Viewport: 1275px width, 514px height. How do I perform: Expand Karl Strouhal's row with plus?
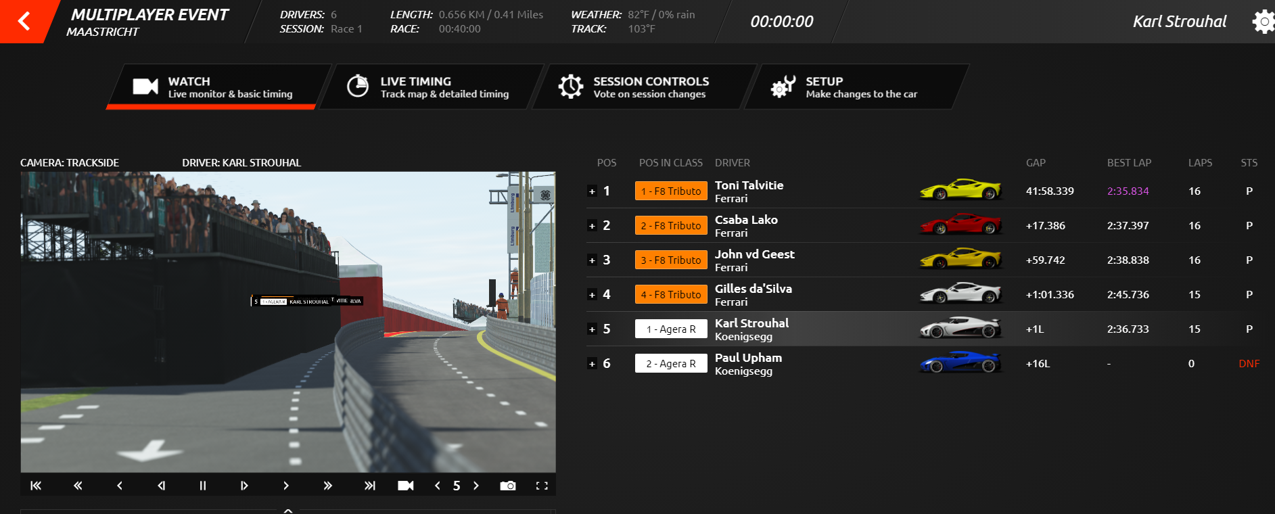pyautogui.click(x=592, y=329)
